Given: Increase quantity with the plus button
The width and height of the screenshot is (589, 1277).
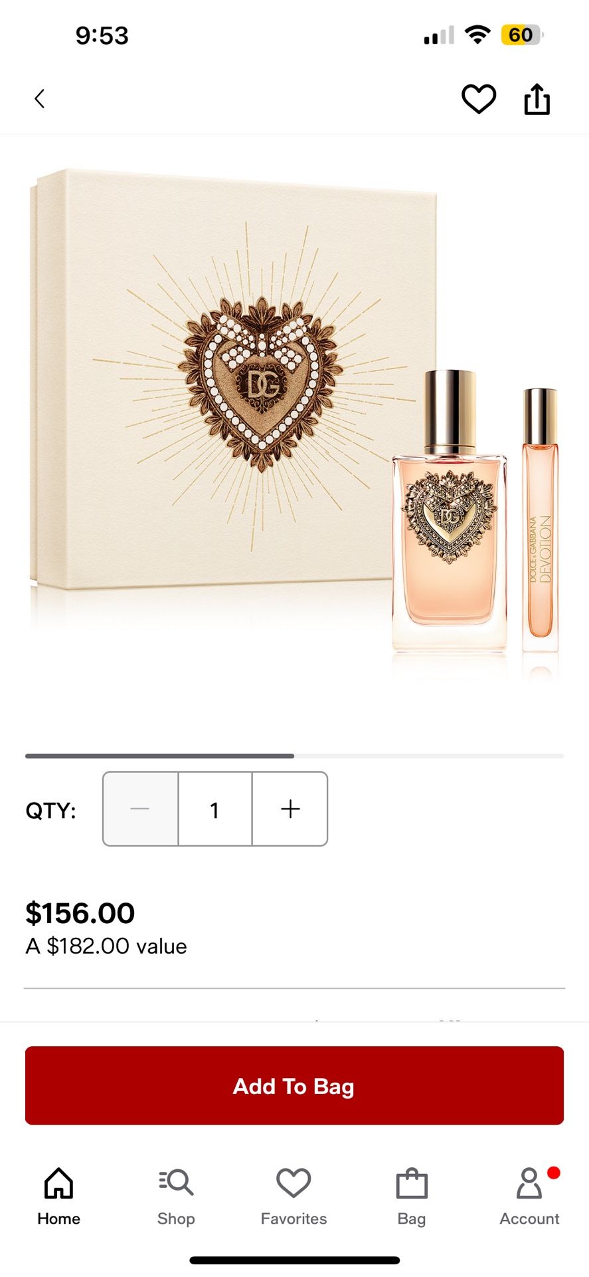Looking at the screenshot, I should click(x=290, y=809).
